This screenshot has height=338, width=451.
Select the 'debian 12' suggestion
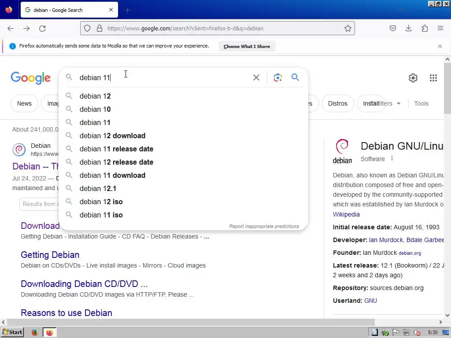183,96
